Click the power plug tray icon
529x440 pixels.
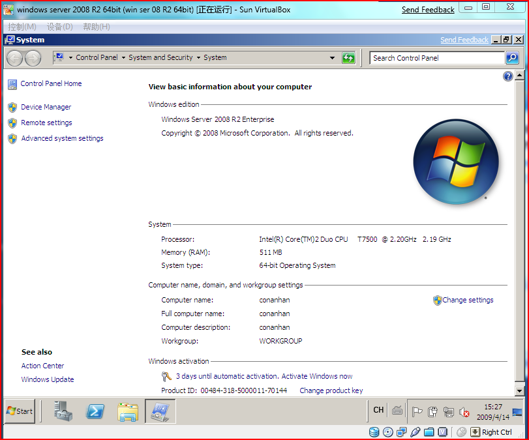pos(432,412)
